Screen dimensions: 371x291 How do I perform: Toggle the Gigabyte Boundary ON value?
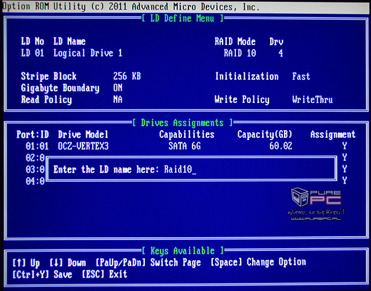(118, 88)
